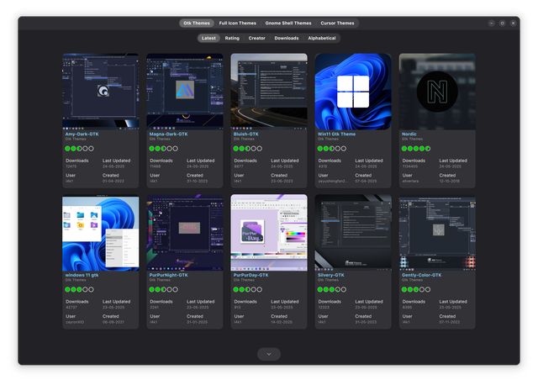Click the download count 11468

point(155,166)
